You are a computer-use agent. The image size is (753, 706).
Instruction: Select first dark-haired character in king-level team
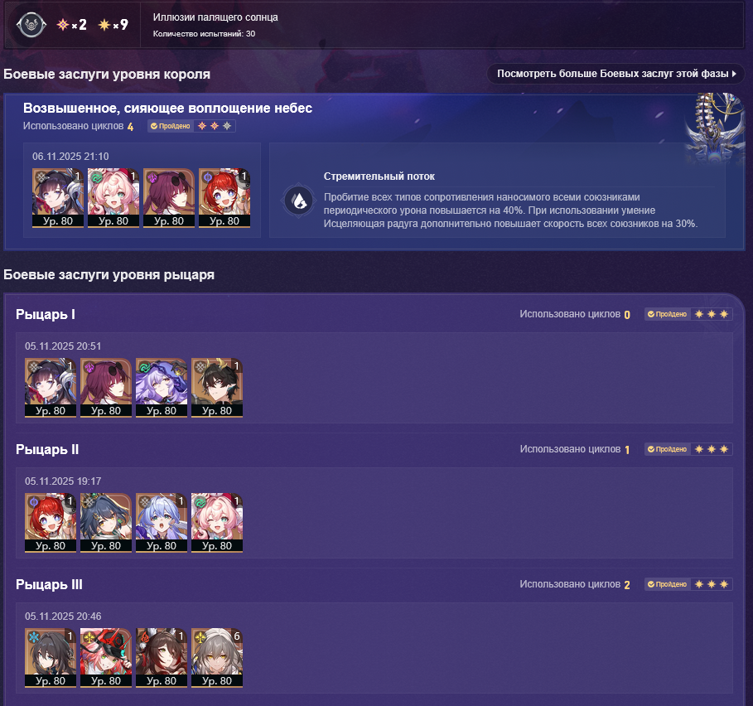[58, 197]
